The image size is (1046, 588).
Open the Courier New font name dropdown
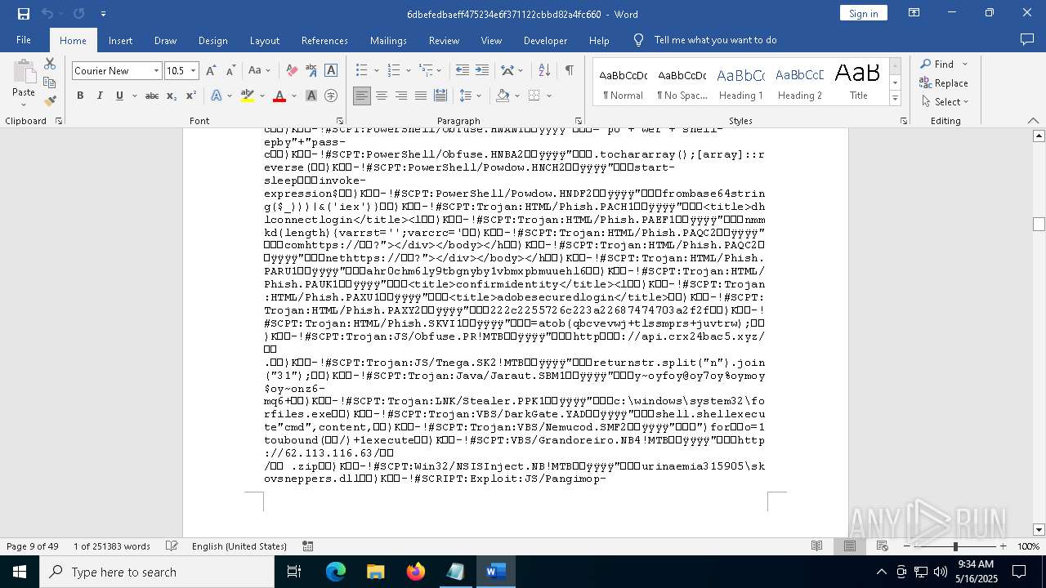(x=156, y=71)
